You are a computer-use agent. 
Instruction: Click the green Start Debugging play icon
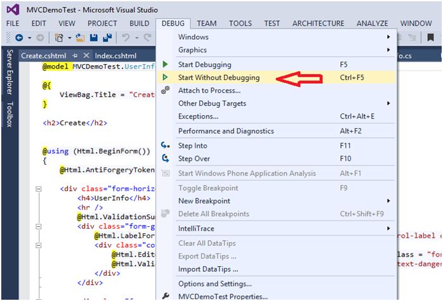click(x=165, y=64)
